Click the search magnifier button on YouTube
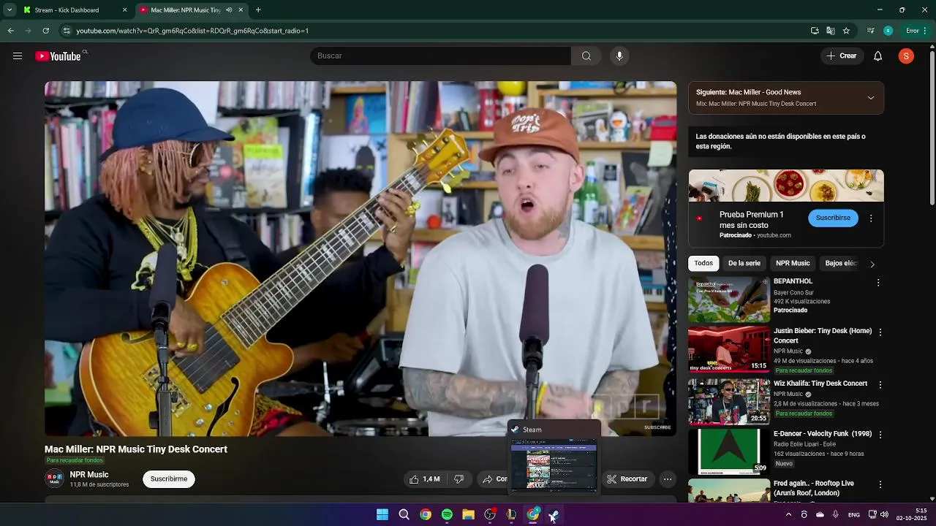The height and width of the screenshot is (526, 936). click(x=586, y=56)
